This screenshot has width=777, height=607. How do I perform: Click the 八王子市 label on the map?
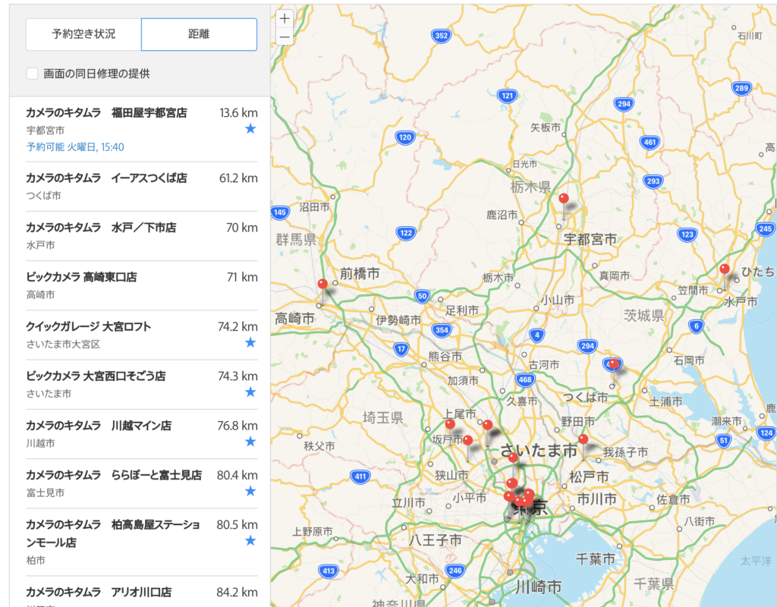(x=435, y=539)
